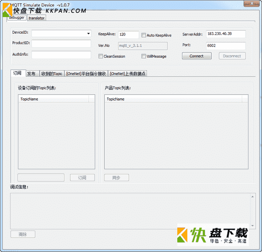Click the 清除 clear button
This screenshot has width=262, height=252.
tap(23, 234)
